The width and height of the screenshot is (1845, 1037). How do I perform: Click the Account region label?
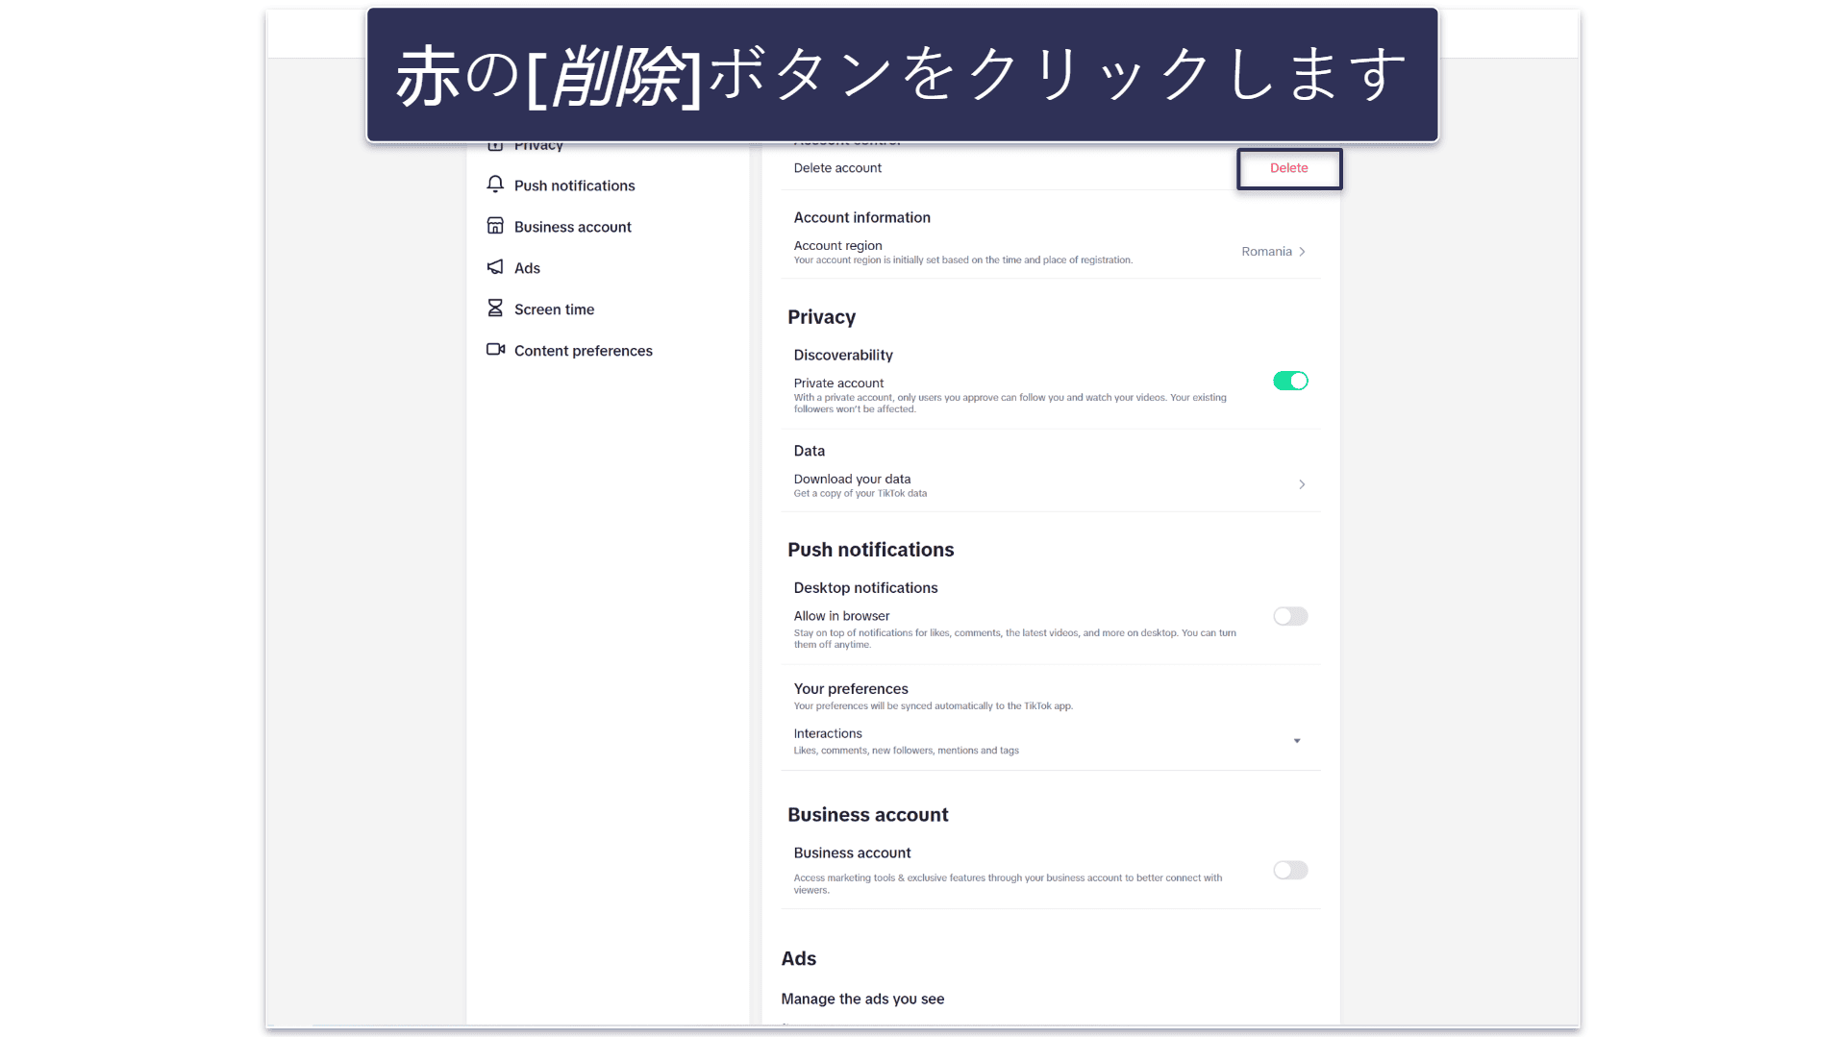tap(837, 245)
